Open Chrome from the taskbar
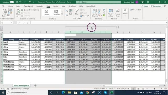Image resolution: width=168 pixels, height=95 pixels. [87, 93]
